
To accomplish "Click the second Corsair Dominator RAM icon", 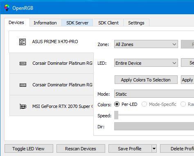I will pos(23,85).
